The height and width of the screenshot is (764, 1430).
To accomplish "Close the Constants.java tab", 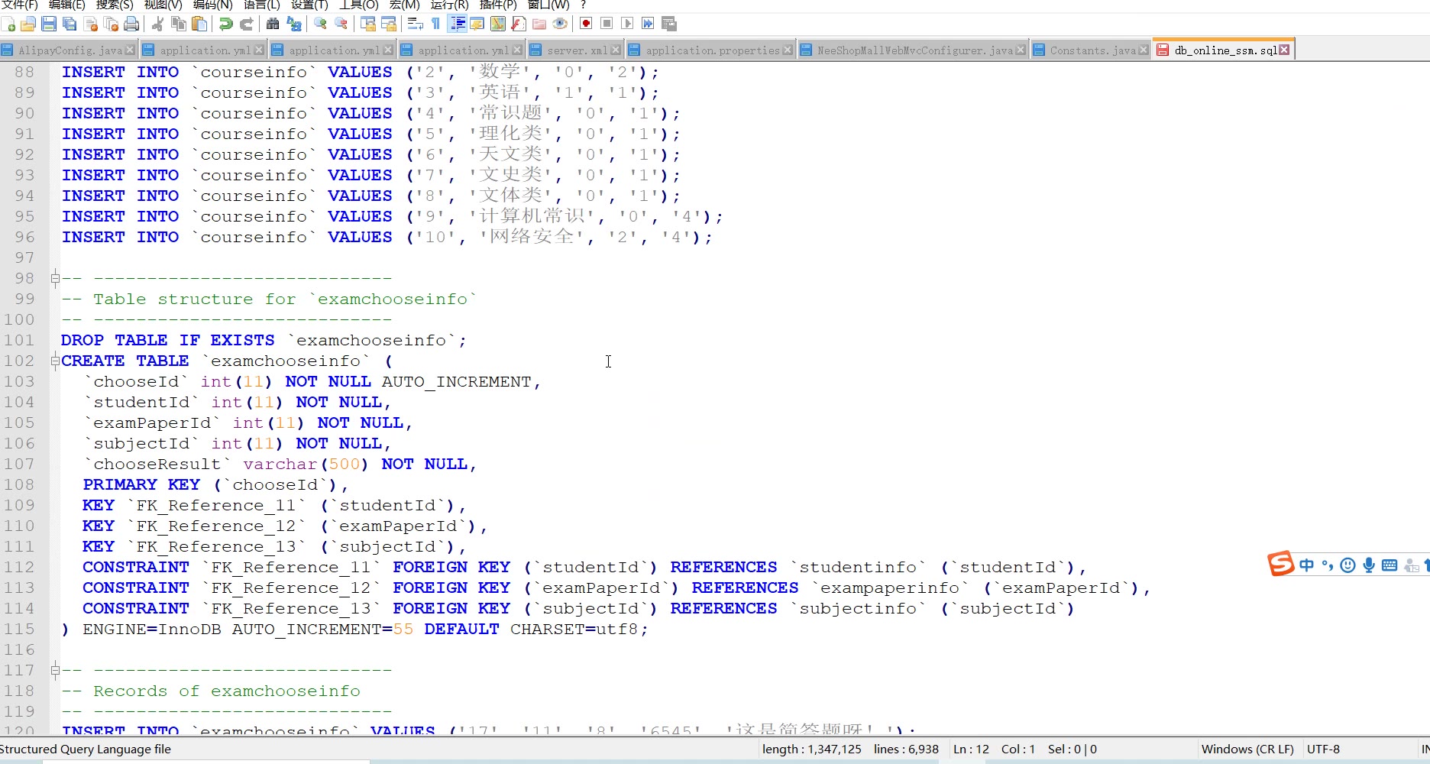I will (1144, 50).
